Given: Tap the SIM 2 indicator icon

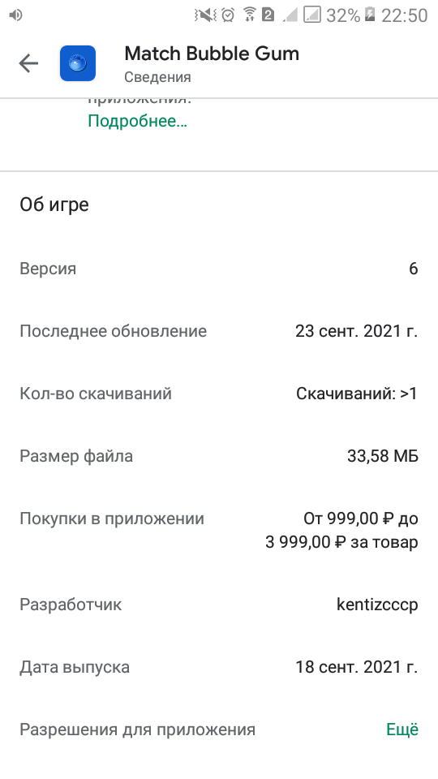Looking at the screenshot, I should tap(268, 15).
